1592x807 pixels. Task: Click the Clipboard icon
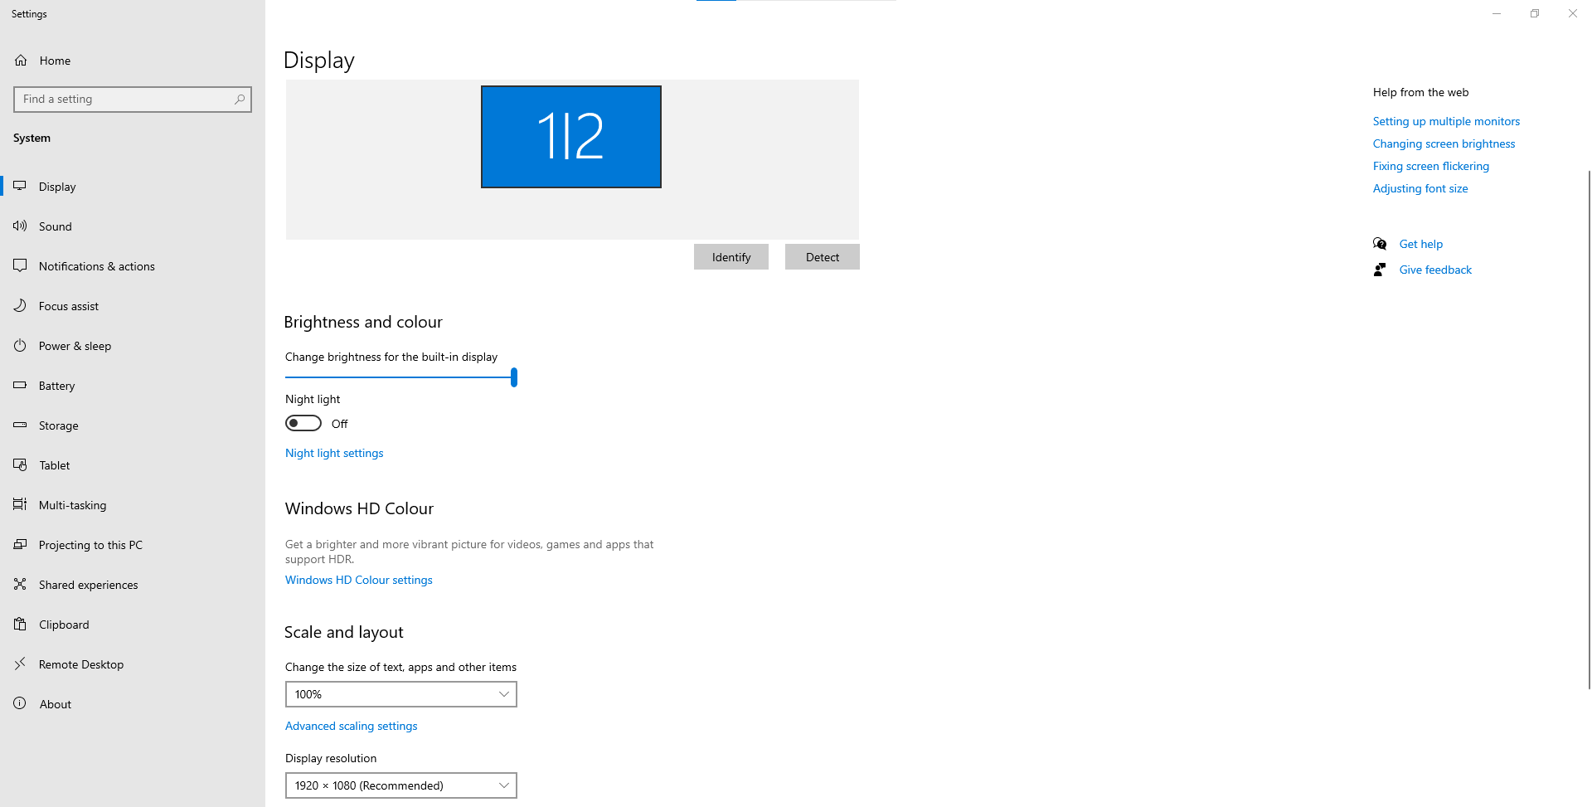[20, 625]
